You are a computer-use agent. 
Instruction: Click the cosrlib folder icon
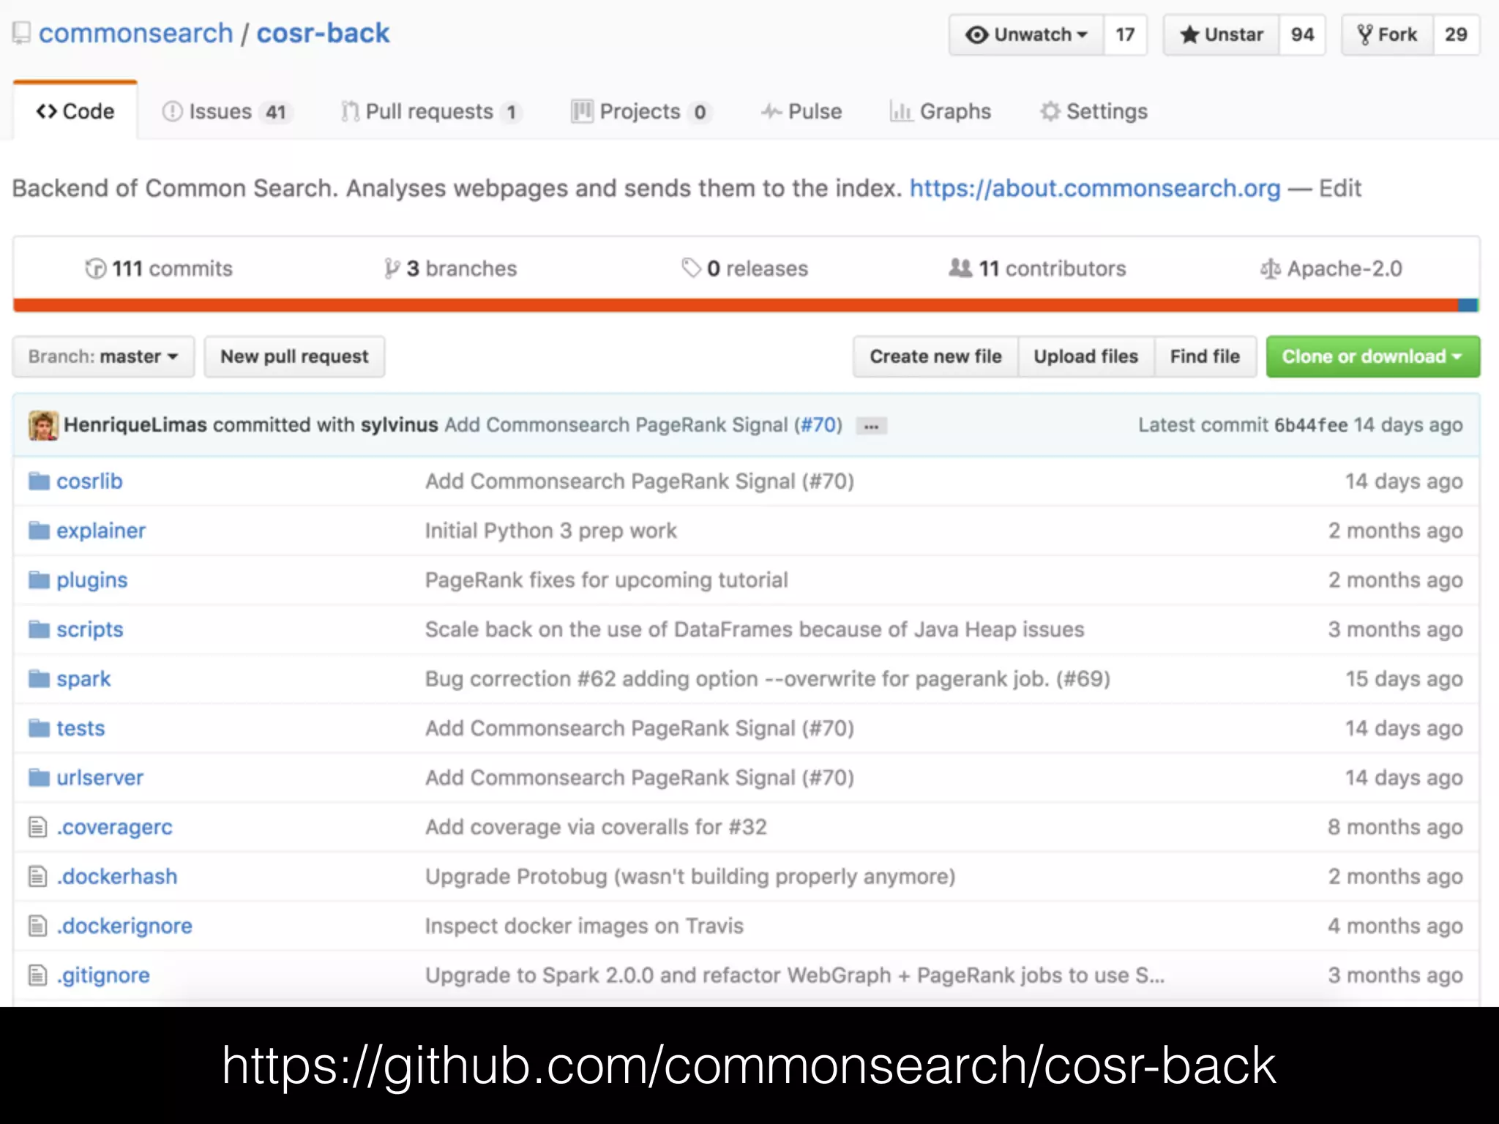coord(39,482)
